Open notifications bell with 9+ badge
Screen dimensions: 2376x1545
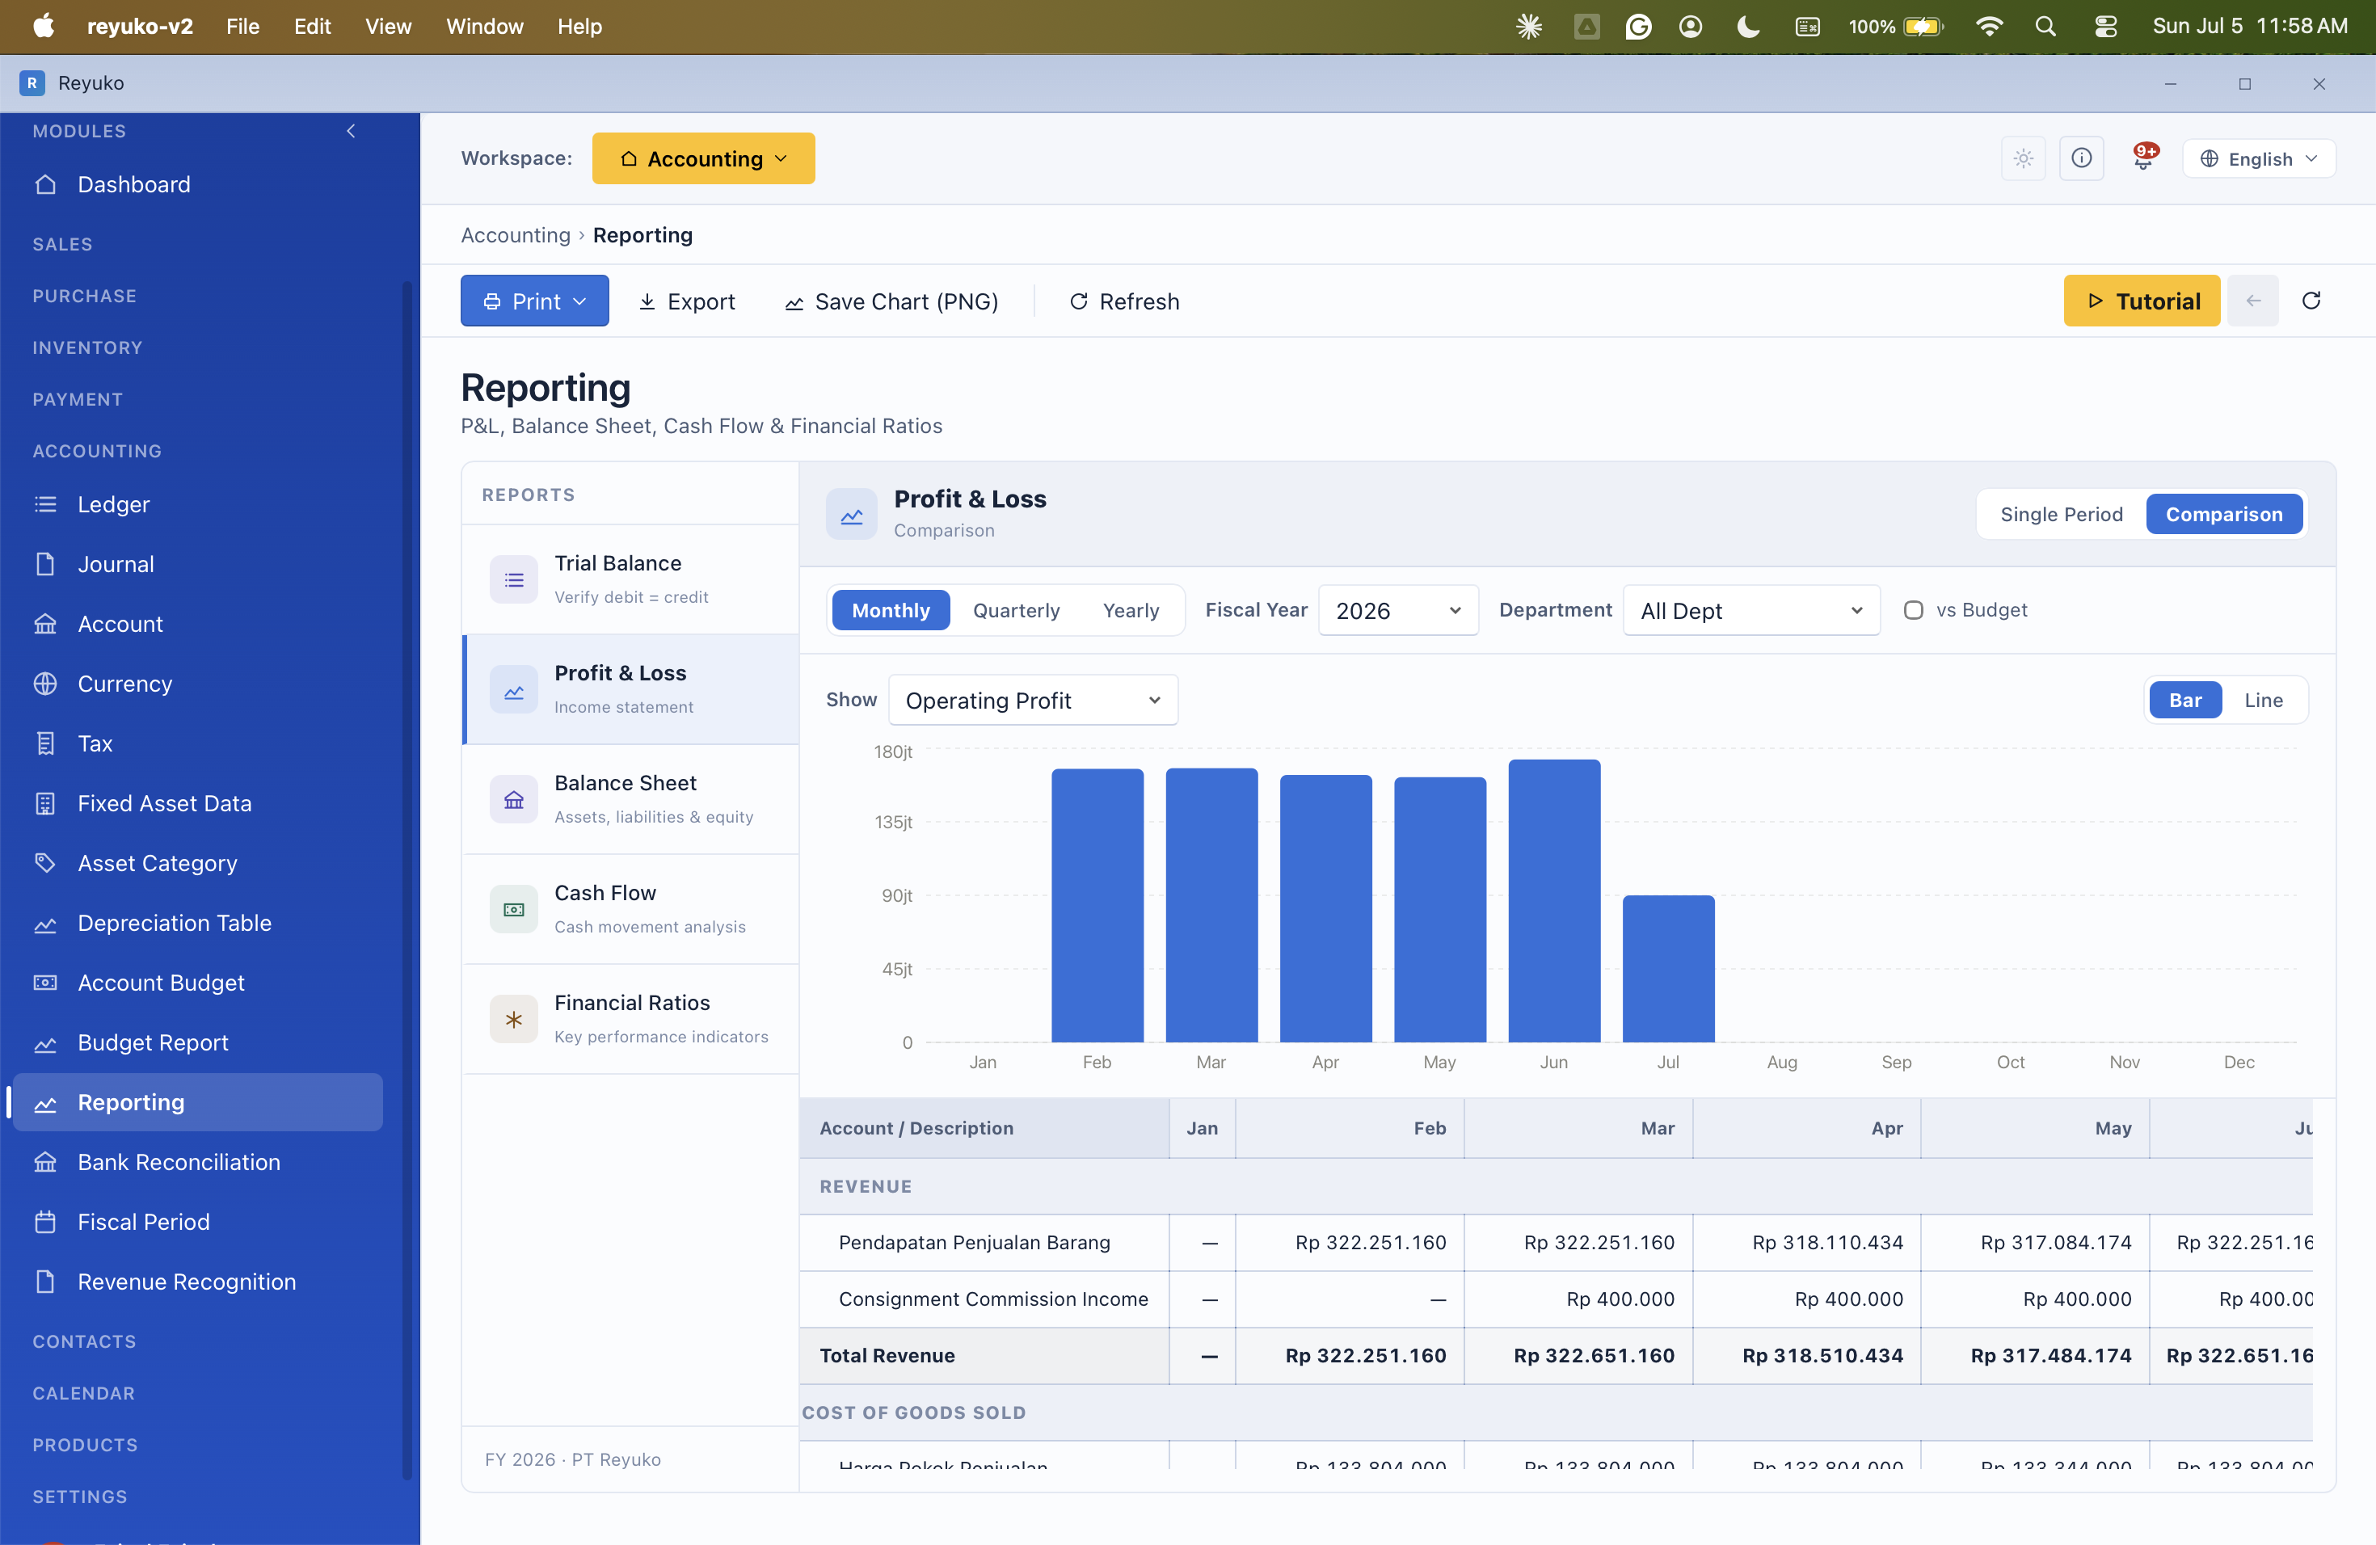[2143, 157]
